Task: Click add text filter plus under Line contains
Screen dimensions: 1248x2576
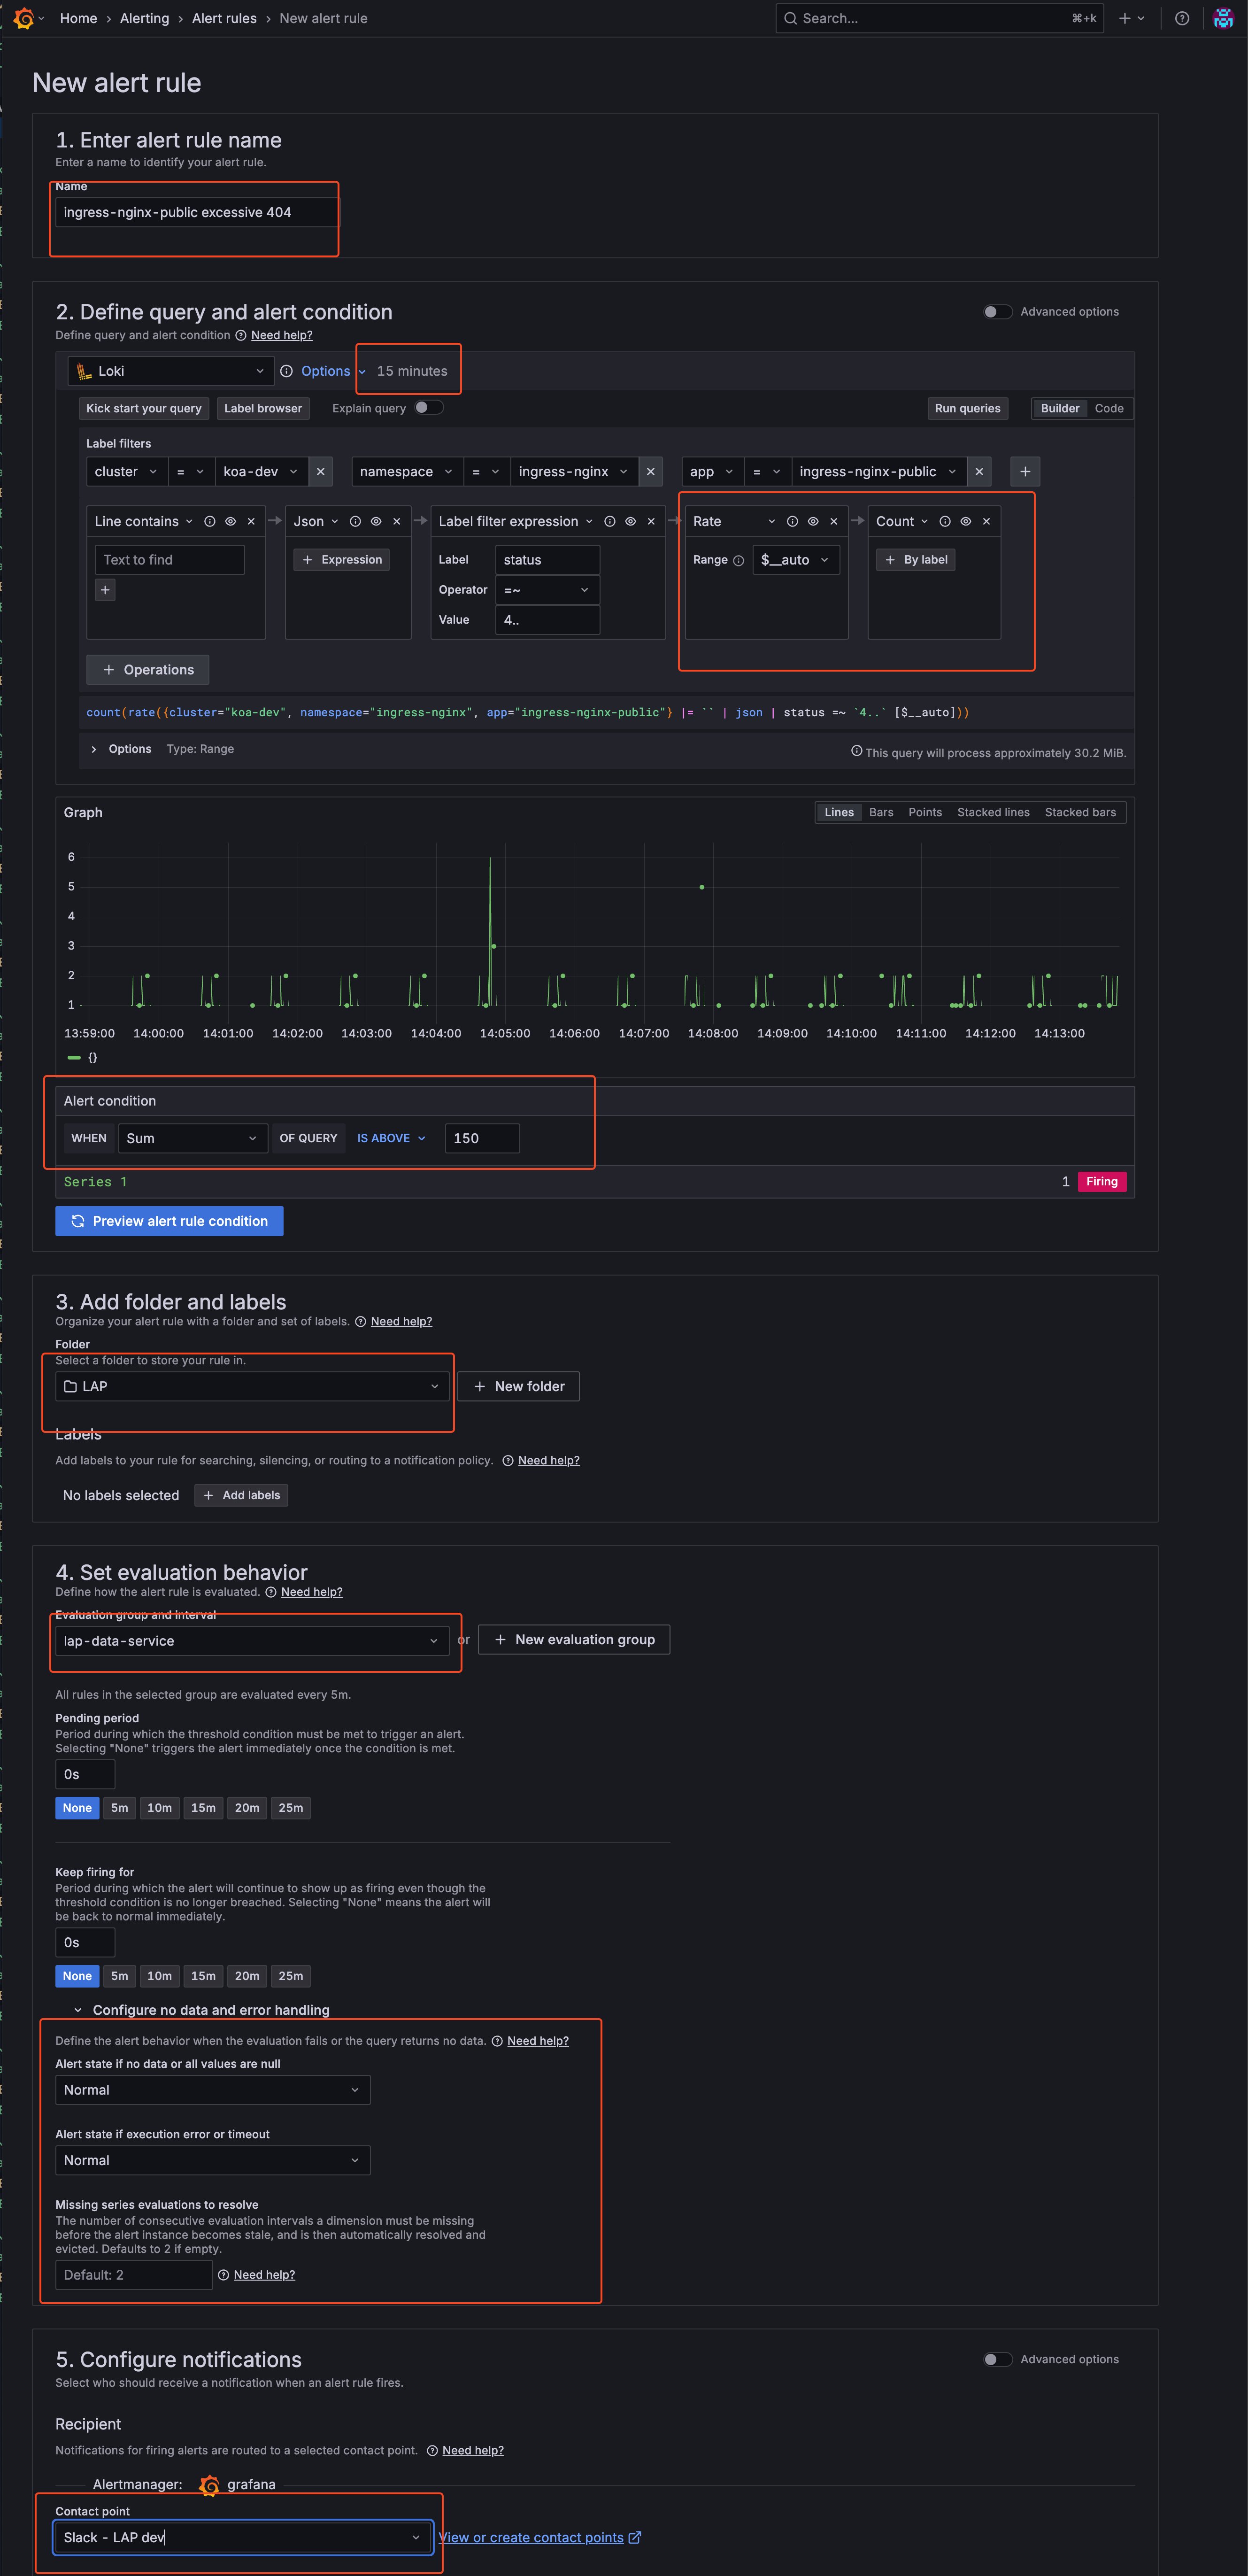Action: pos(105,590)
